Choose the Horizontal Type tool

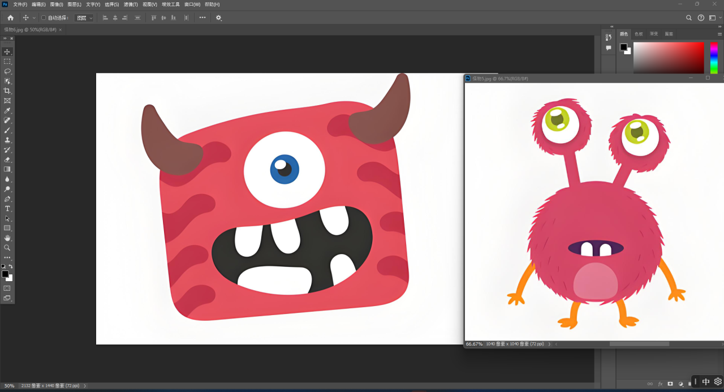(x=7, y=209)
